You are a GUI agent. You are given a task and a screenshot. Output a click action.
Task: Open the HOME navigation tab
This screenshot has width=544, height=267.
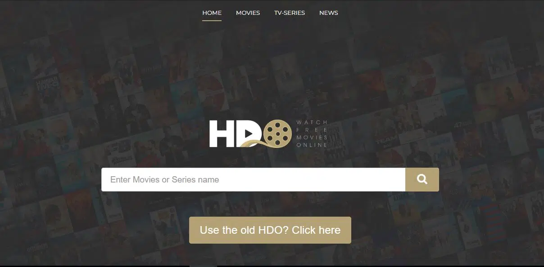[x=212, y=13]
